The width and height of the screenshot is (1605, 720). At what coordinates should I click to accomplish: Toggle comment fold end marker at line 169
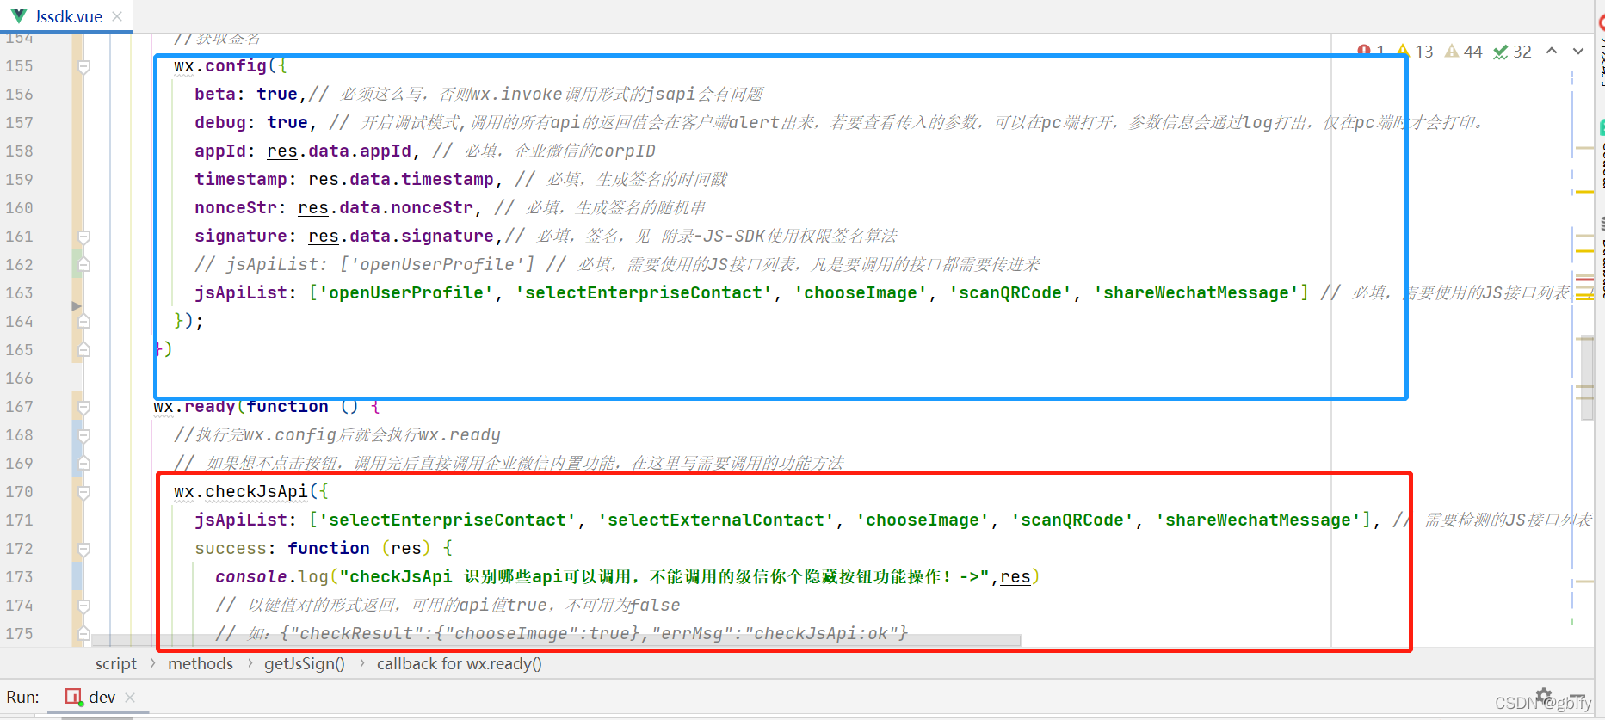pos(83,464)
